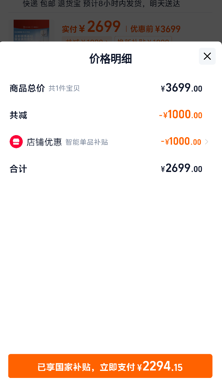The width and height of the screenshot is (222, 385).
Task: Tap the 共1件宝贝 item count label
Action: [64, 88]
